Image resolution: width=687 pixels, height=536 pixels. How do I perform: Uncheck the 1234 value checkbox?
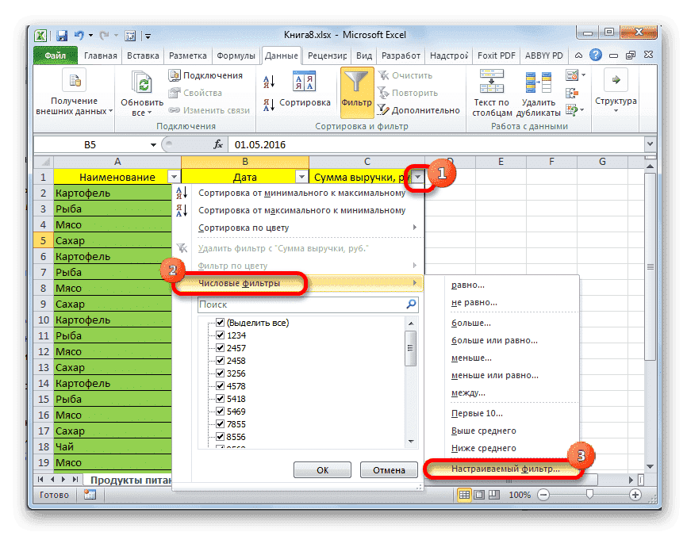click(x=221, y=336)
